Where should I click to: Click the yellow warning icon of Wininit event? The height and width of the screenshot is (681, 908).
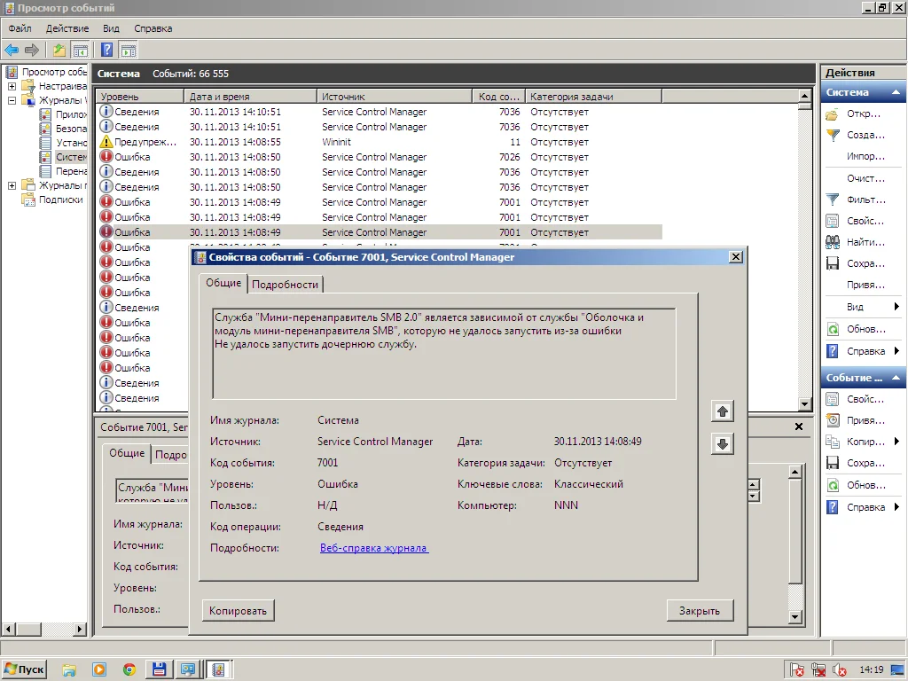click(x=106, y=142)
